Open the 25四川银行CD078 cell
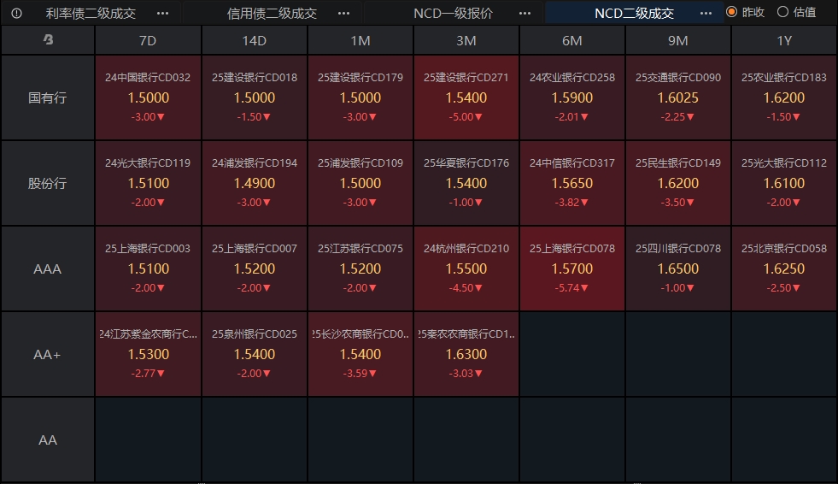Viewport: 838px width, 484px height. 677,269
